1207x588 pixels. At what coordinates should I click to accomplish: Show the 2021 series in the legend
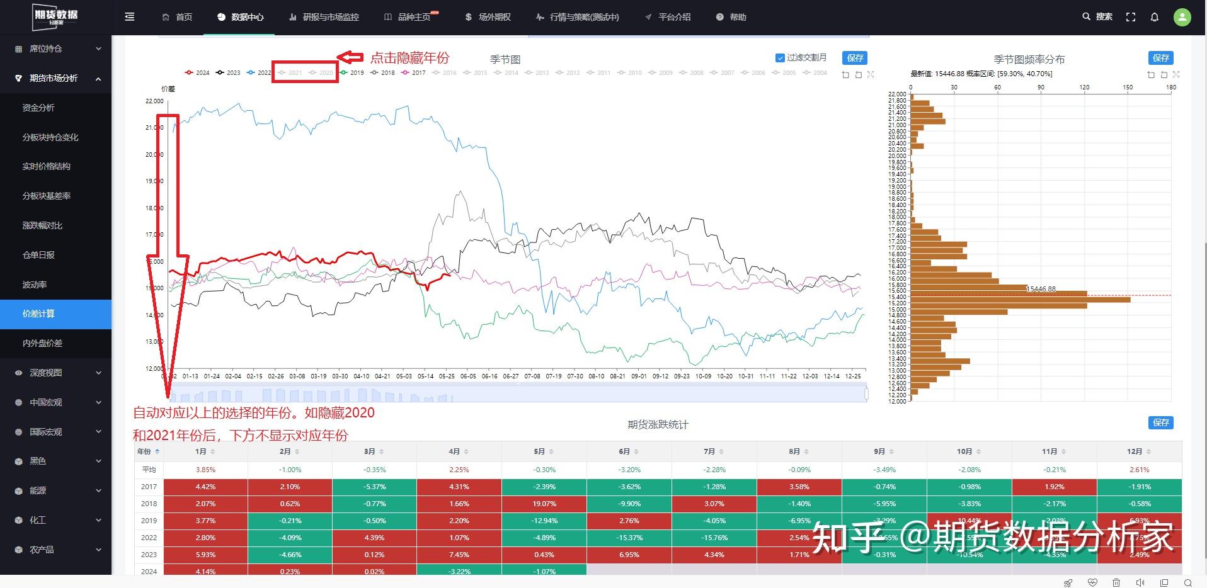[290, 73]
